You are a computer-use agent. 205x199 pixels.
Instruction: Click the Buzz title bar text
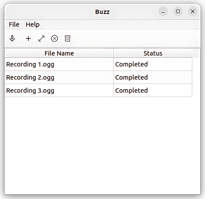pos(102,12)
